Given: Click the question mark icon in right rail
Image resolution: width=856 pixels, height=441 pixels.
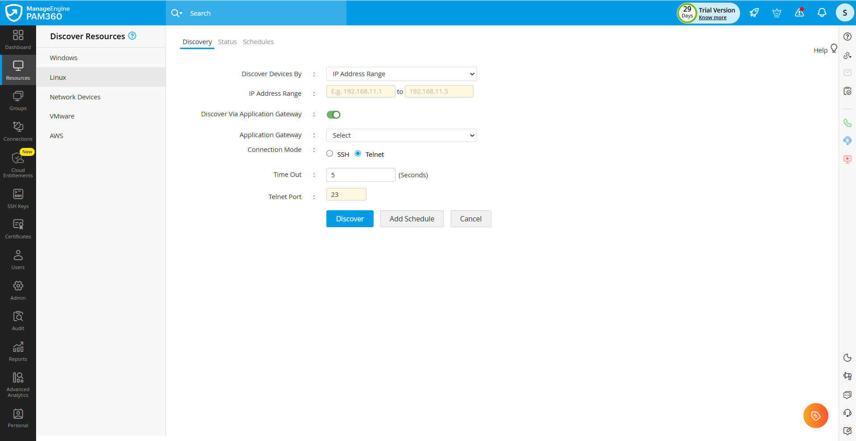Looking at the screenshot, I should [848, 37].
